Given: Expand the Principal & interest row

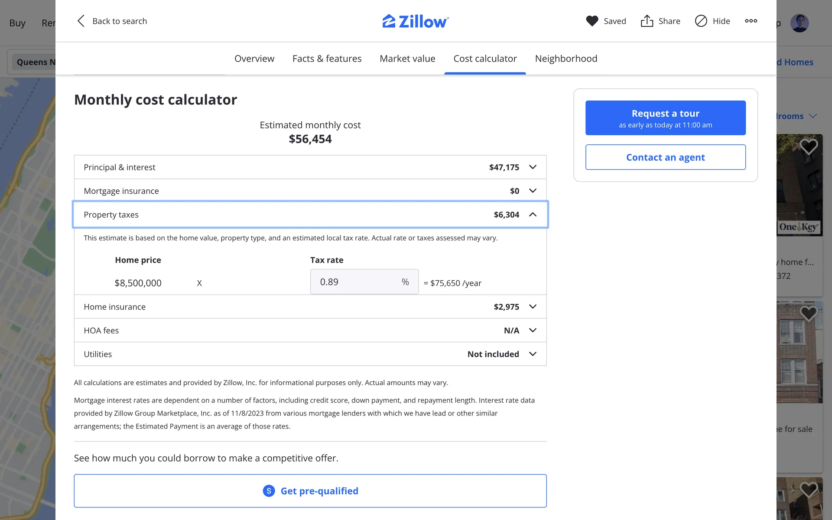Looking at the screenshot, I should pyautogui.click(x=533, y=167).
